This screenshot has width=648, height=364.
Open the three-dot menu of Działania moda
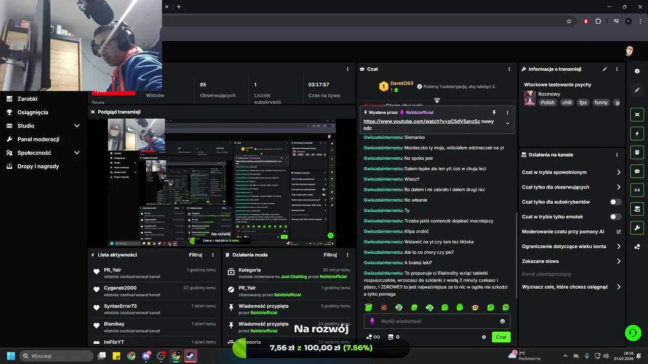point(348,255)
